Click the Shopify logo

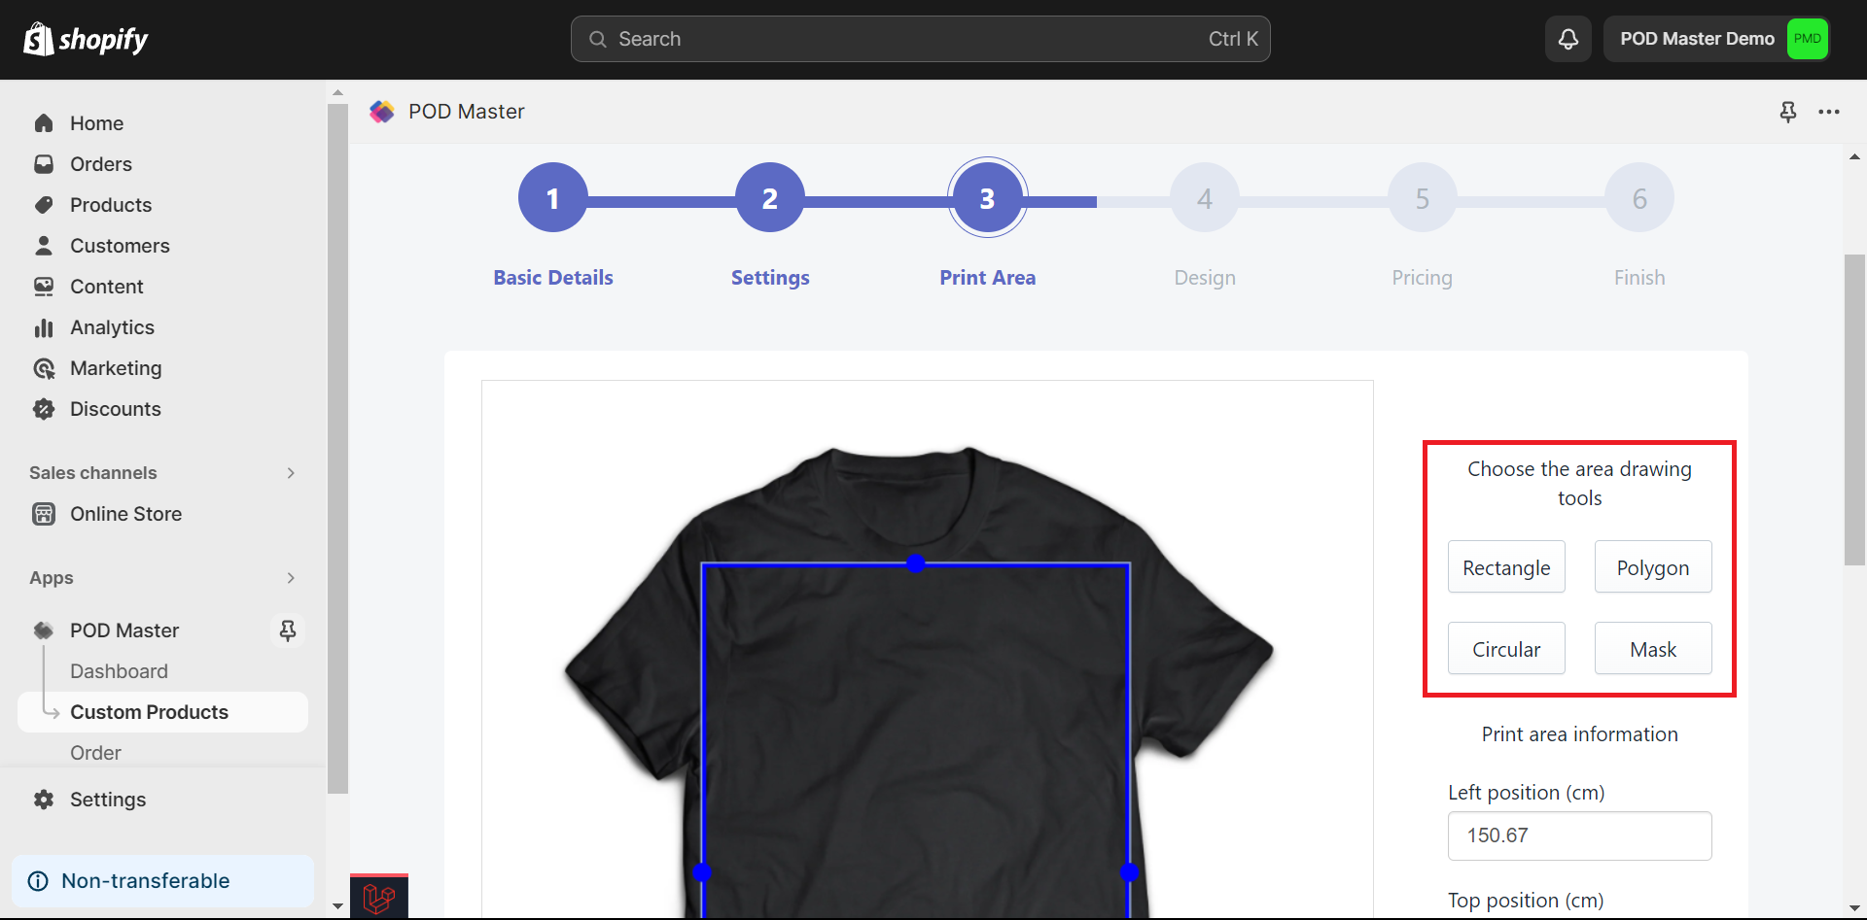pyautogui.click(x=86, y=39)
